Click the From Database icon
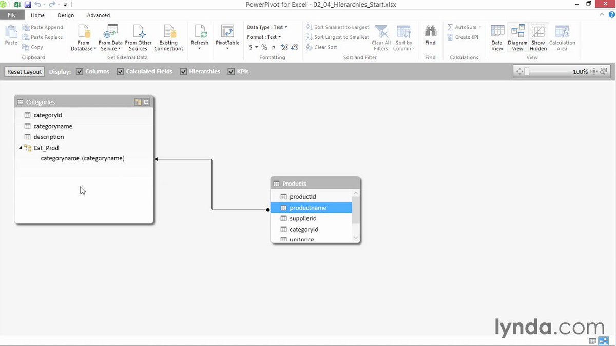The height and width of the screenshot is (346, 616). pos(84,32)
